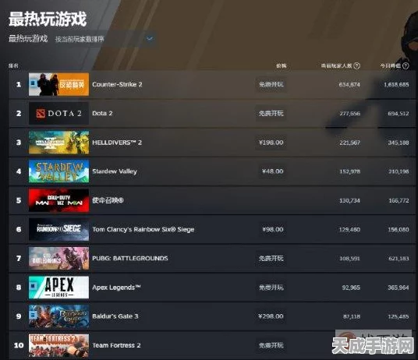
Task: Open Call of Duty game thumbnail
Action: point(58,200)
